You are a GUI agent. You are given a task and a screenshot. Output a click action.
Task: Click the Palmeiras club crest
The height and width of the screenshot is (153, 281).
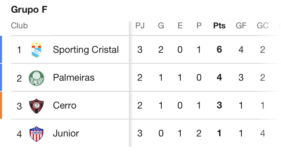[x=36, y=78]
